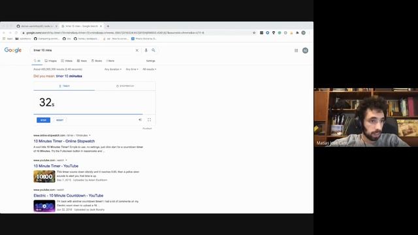
Task: Click the green circle extension icon
Action: [280, 33]
